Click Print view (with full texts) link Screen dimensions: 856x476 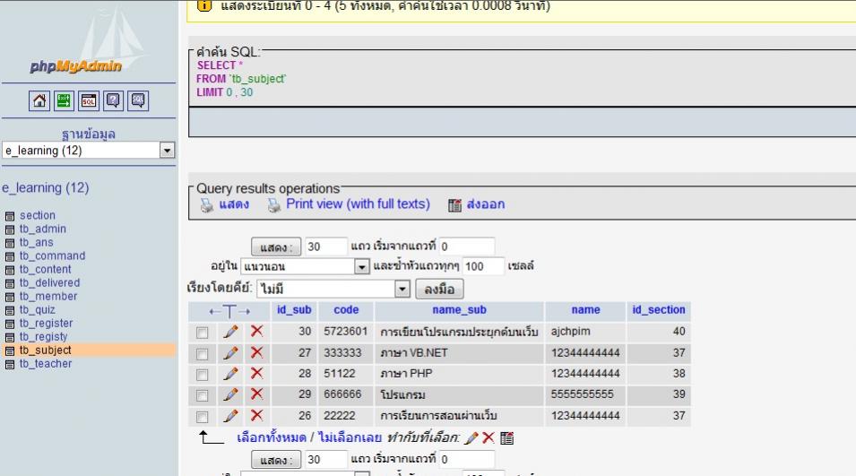[359, 204]
